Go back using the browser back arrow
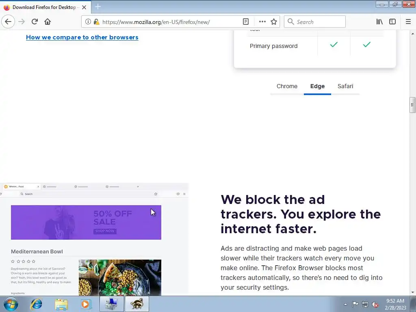 8,22
